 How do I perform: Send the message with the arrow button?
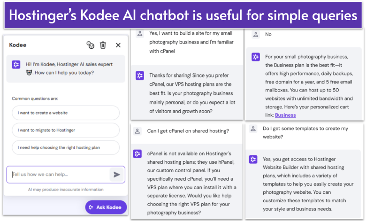point(116,175)
